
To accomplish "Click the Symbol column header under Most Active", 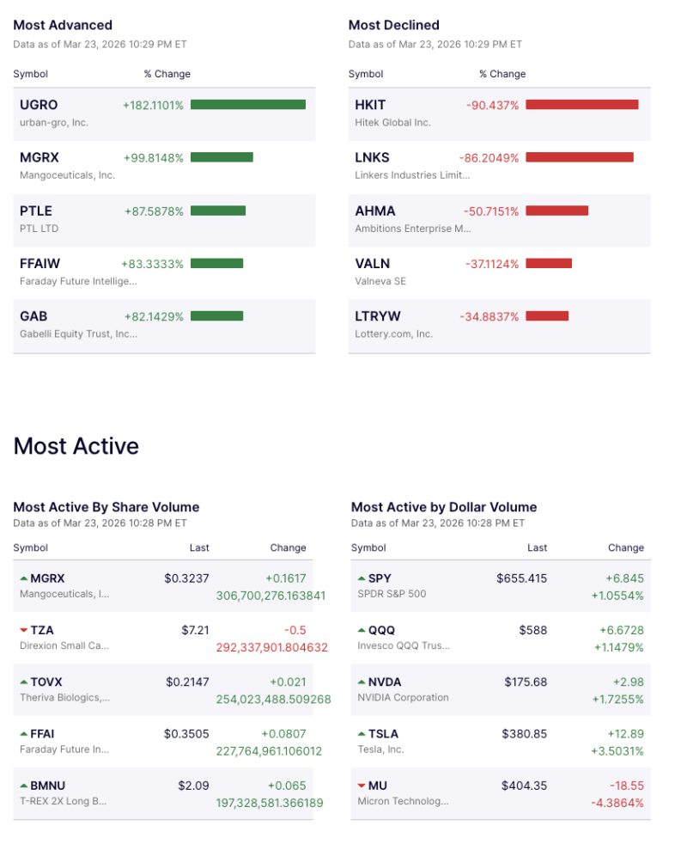I will pyautogui.click(x=30, y=547).
